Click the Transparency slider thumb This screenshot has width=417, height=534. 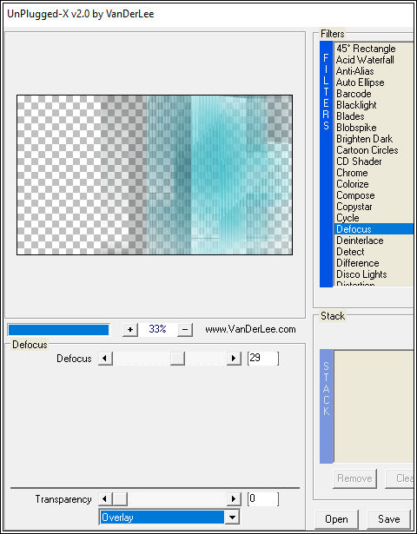120,499
